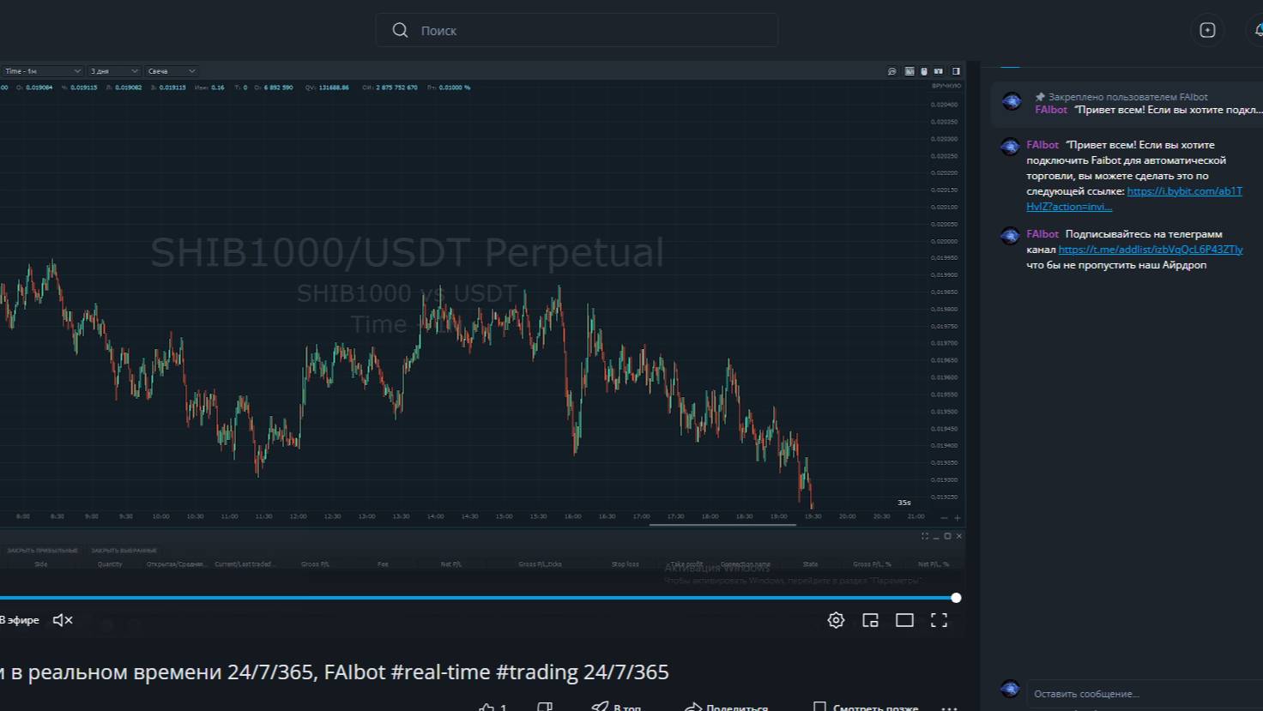The image size is (1263, 711).
Task: Click the 'Stop loss' column header
Action: tap(625, 564)
